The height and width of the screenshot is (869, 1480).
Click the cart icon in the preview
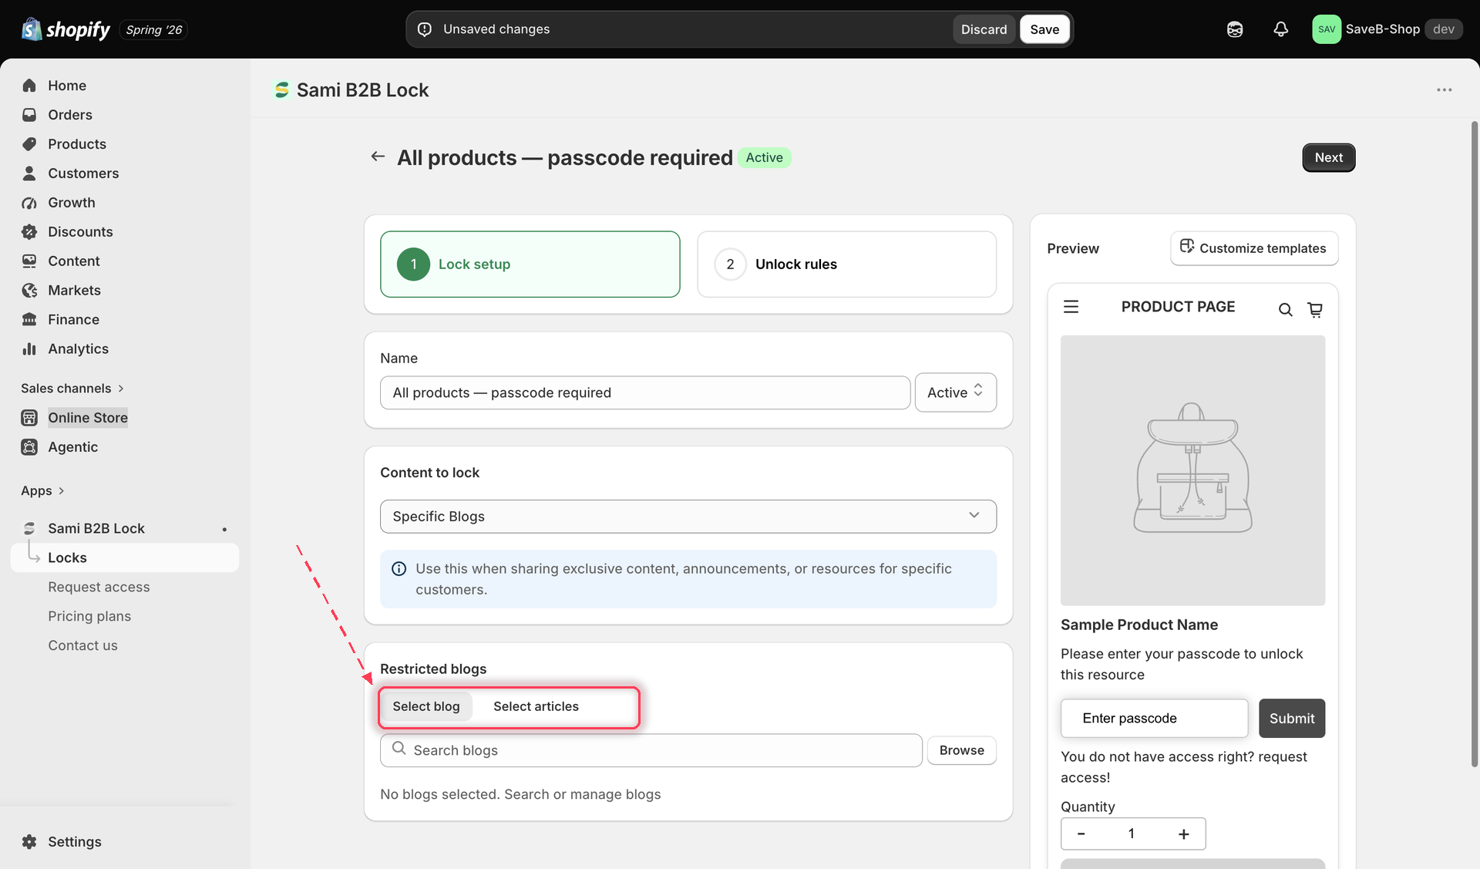click(1315, 310)
